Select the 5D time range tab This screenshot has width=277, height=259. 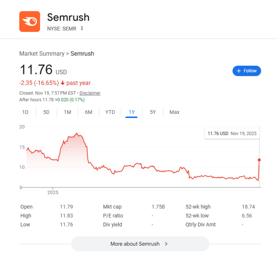(46, 112)
